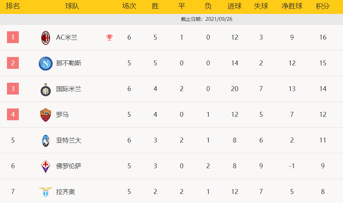Click the AC Milan club crest
The width and height of the screenshot is (343, 203).
click(46, 38)
